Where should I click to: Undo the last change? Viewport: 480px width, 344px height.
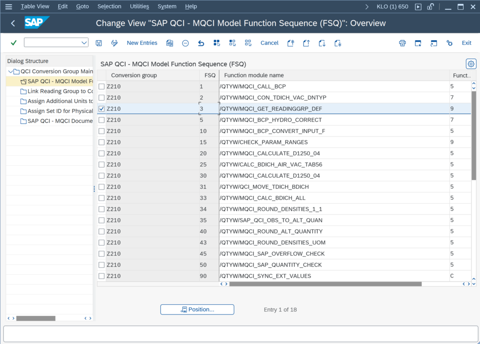tap(201, 43)
